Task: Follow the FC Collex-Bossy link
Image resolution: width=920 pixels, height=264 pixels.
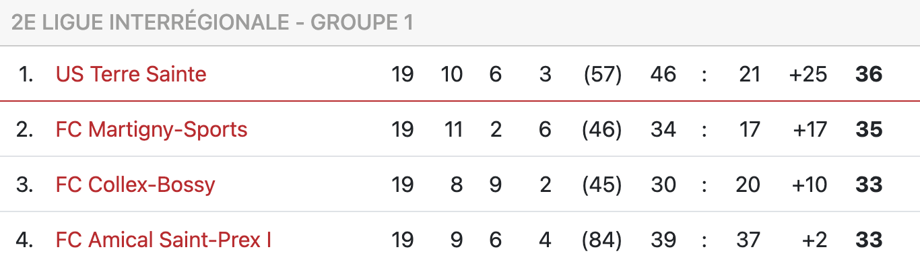Action: coord(135,184)
